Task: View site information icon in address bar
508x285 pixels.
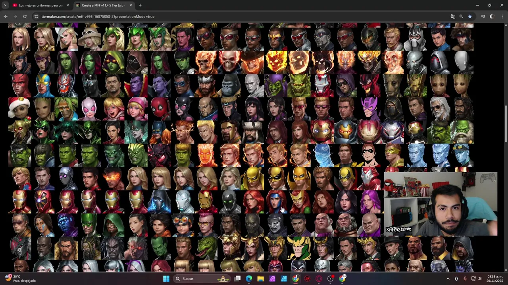Action: (36, 17)
